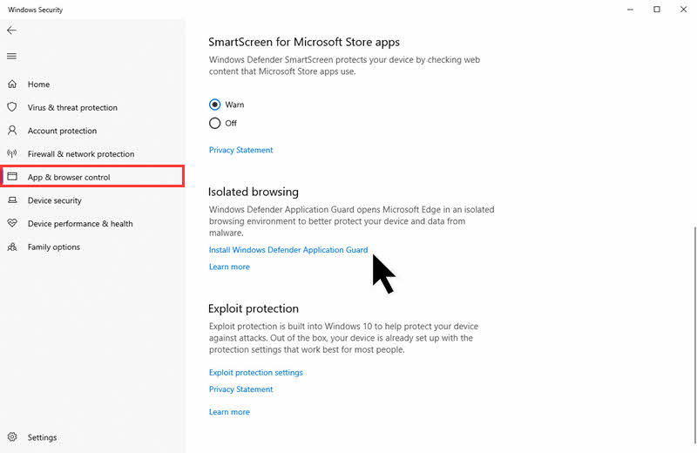The image size is (697, 453).
Task: Click the Account protection person icon
Action: [x=12, y=131]
